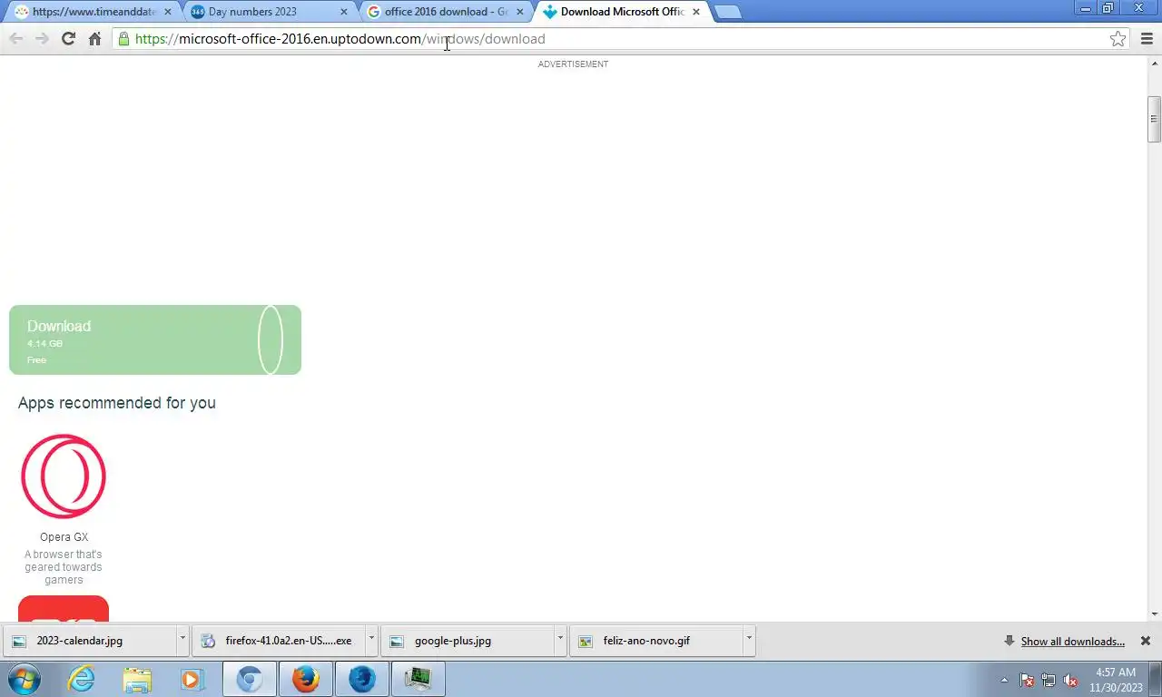Open the google-plus.jpg download item

pyautogui.click(x=467, y=641)
